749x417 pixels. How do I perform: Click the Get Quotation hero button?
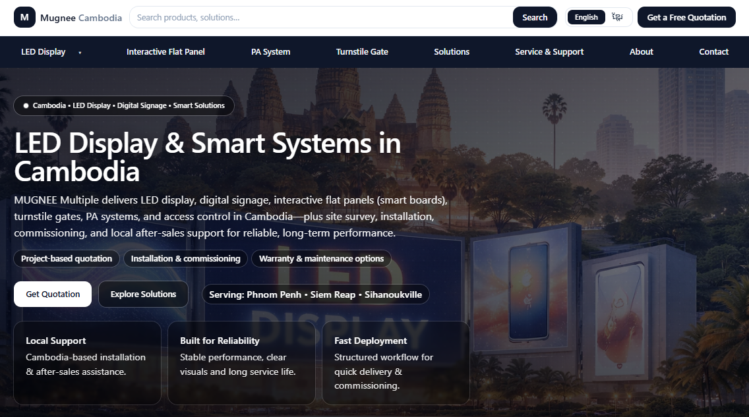(52, 294)
